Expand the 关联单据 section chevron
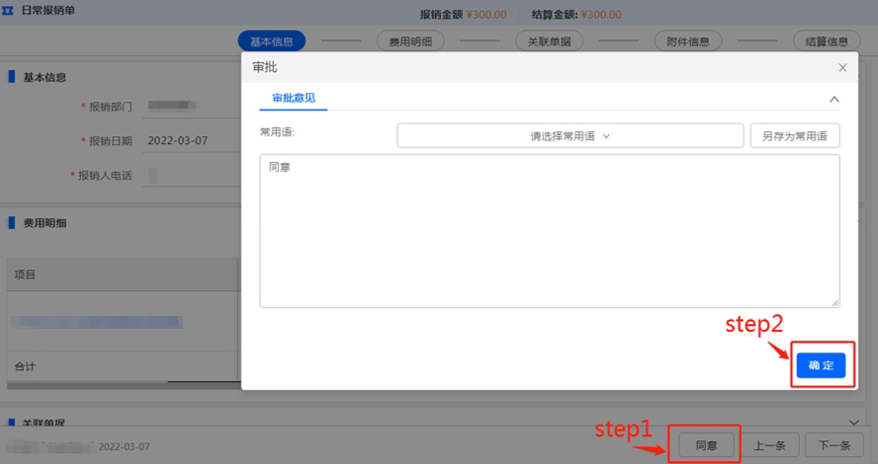Image resolution: width=878 pixels, height=464 pixels. point(853,422)
